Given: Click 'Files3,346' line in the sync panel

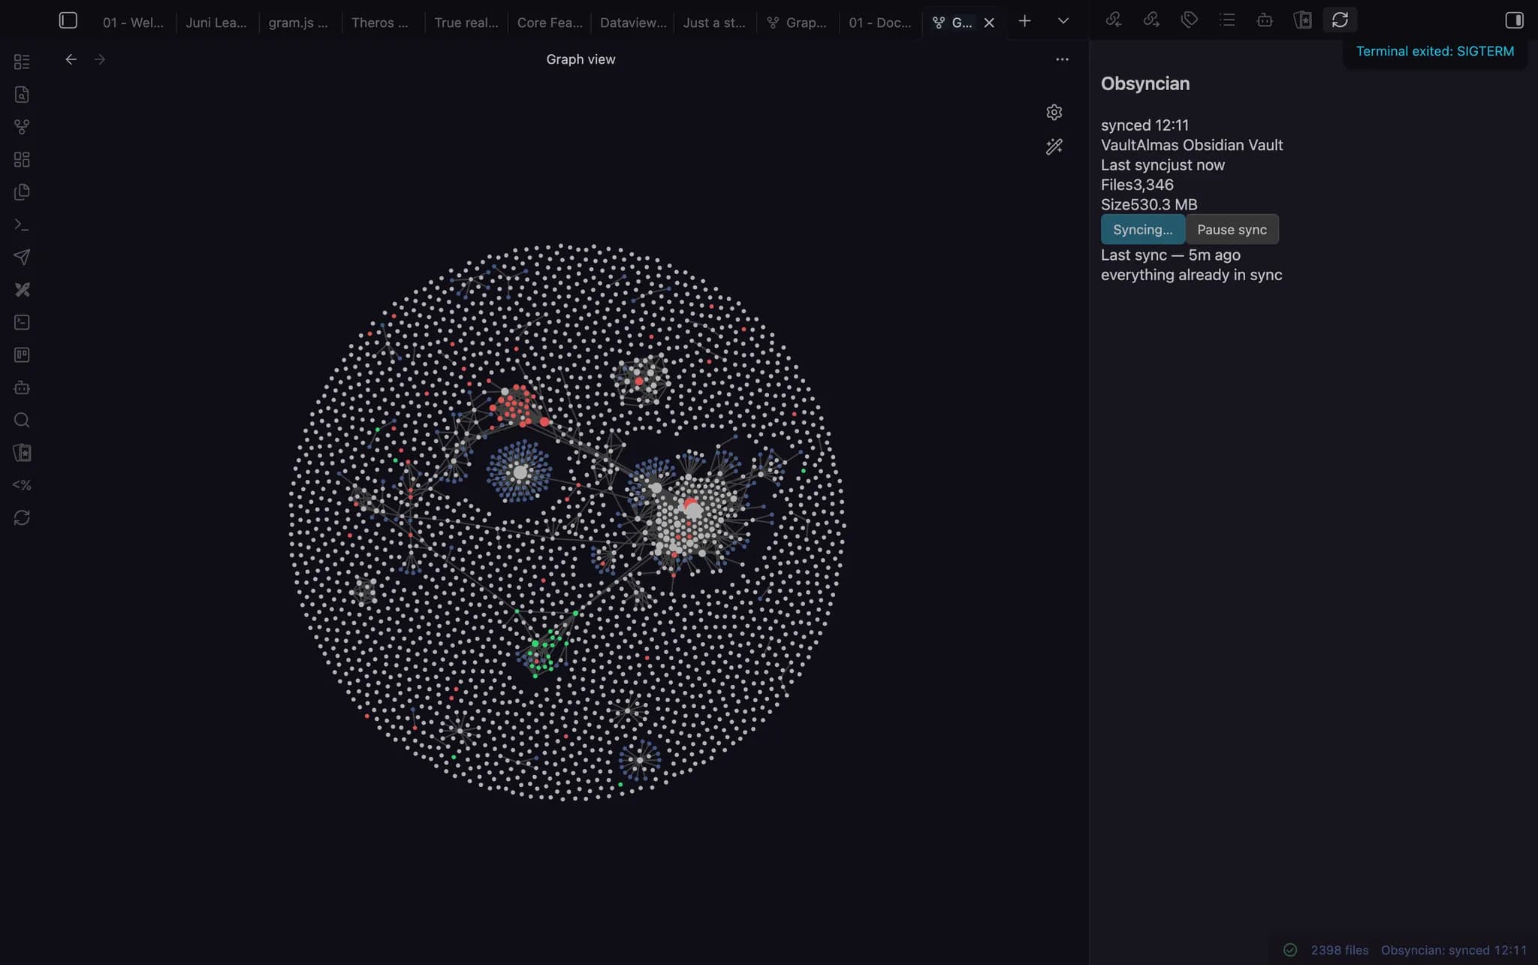Looking at the screenshot, I should point(1137,185).
